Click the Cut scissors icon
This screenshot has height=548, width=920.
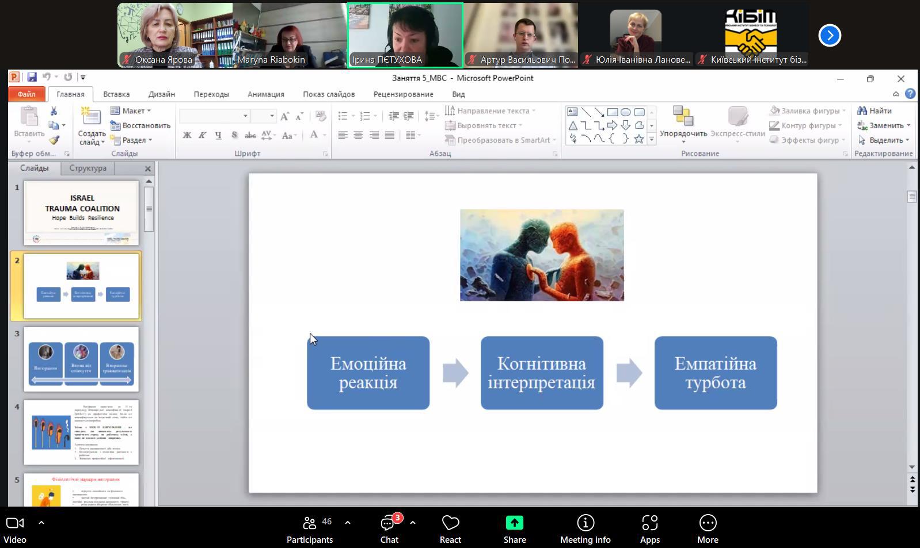[x=54, y=110]
